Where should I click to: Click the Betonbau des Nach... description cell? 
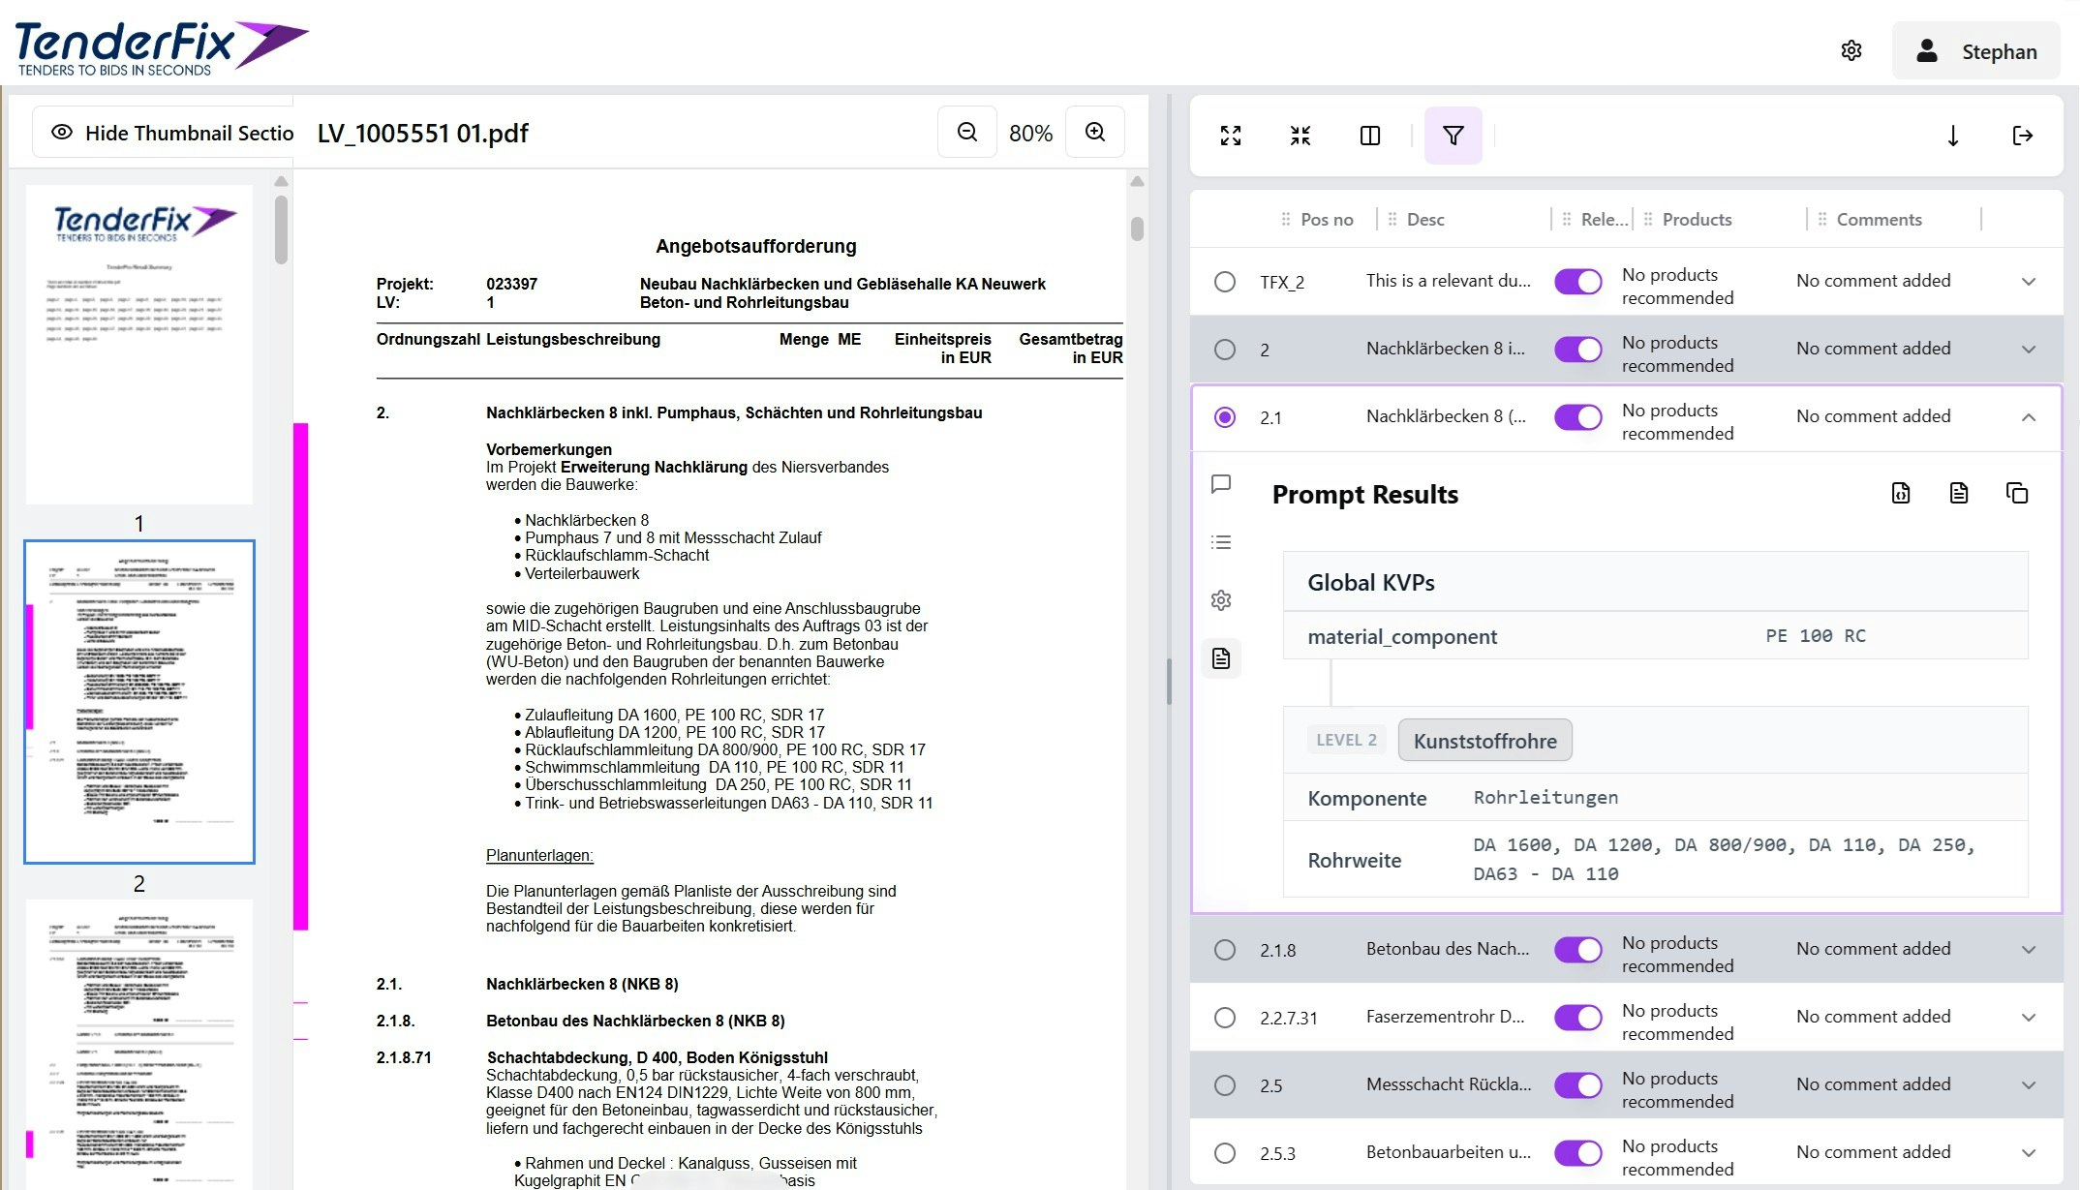[1448, 949]
